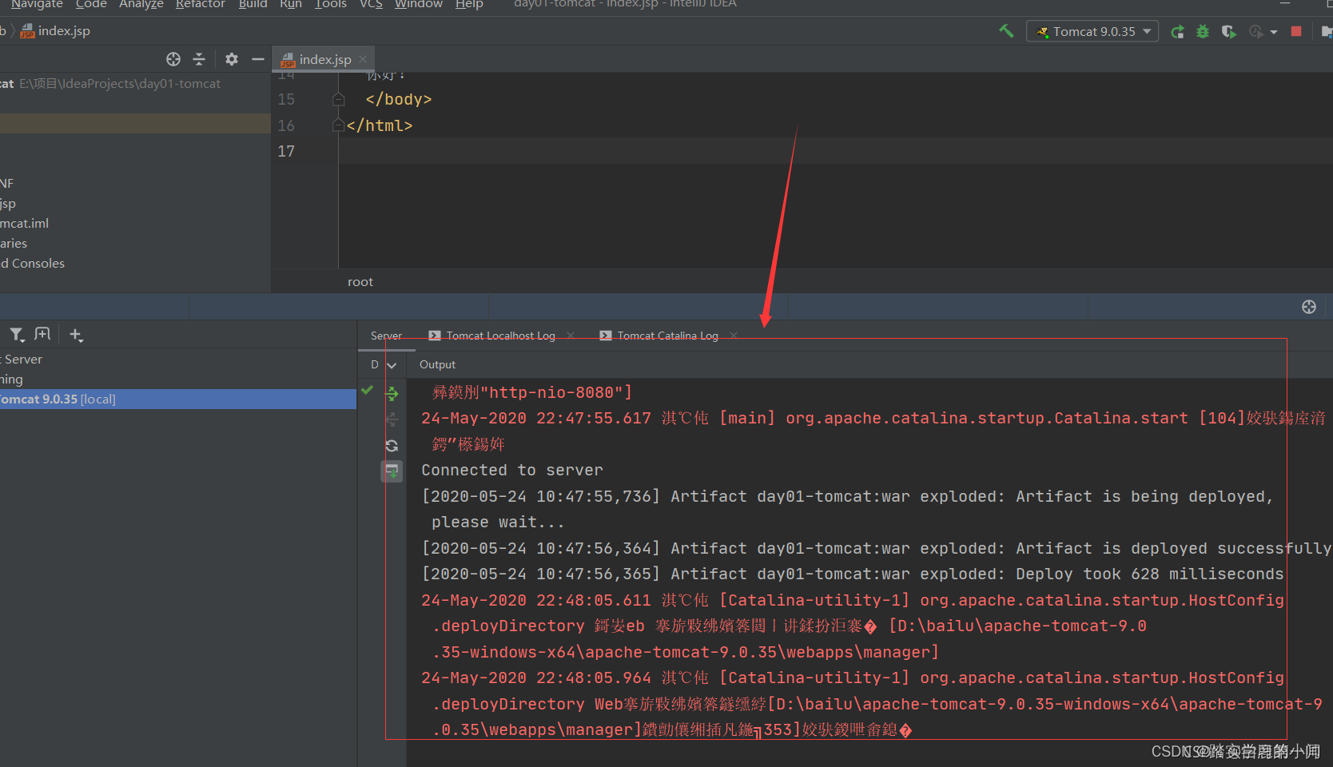This screenshot has height=767, width=1333.
Task: Open the Refactor menu
Action: (x=201, y=4)
